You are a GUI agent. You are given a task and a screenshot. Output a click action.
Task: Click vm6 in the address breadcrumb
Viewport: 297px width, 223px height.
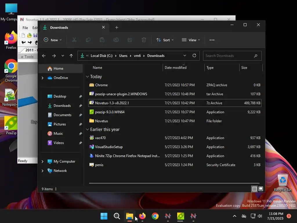tap(137, 56)
